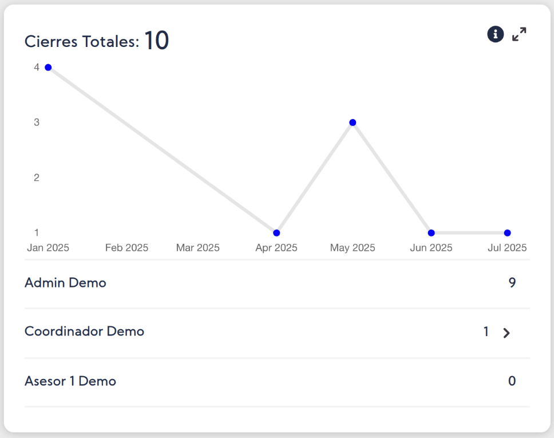The image size is (554, 438).
Task: Click the Cierres Totales heading
Action: click(x=81, y=41)
